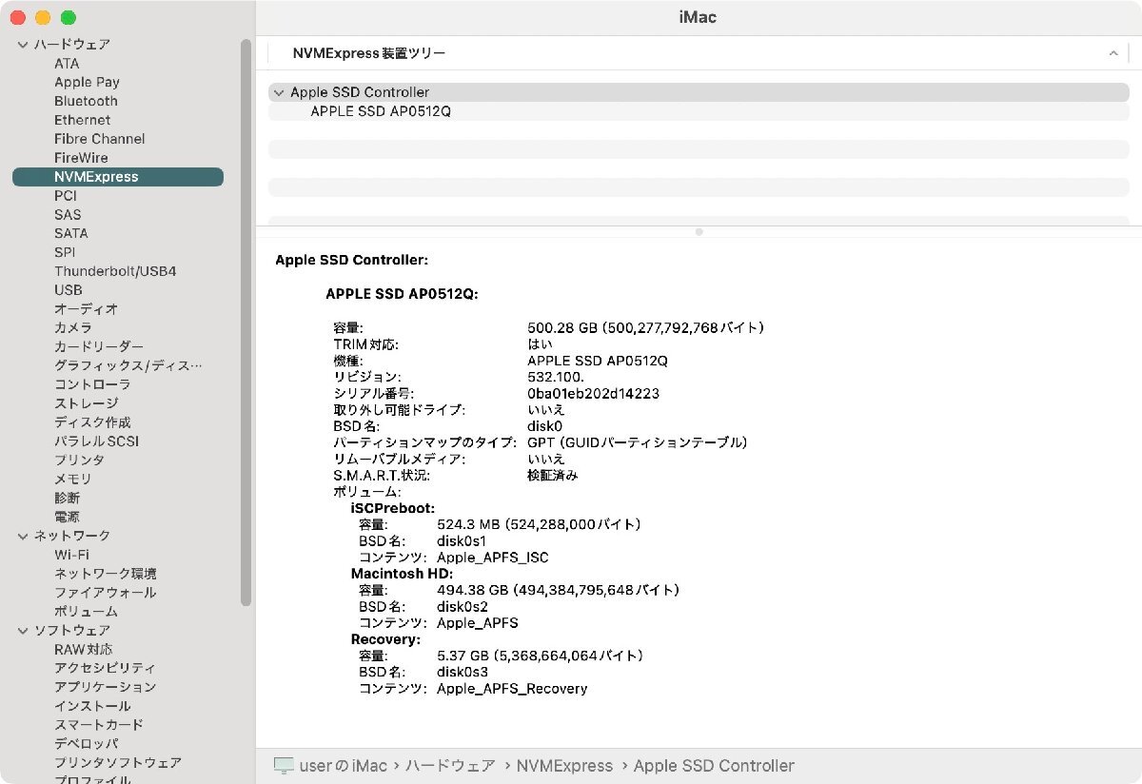Image resolution: width=1142 pixels, height=784 pixels.
Task: Collapse the ソフトウェア sidebar section
Action: click(21, 630)
